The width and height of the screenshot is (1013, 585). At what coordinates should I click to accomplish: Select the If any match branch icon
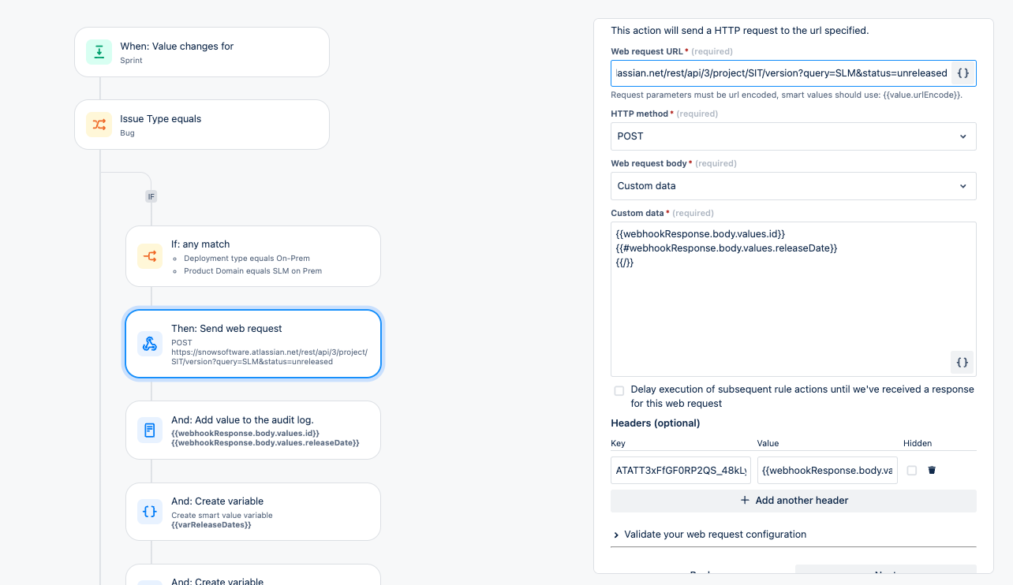tap(149, 256)
